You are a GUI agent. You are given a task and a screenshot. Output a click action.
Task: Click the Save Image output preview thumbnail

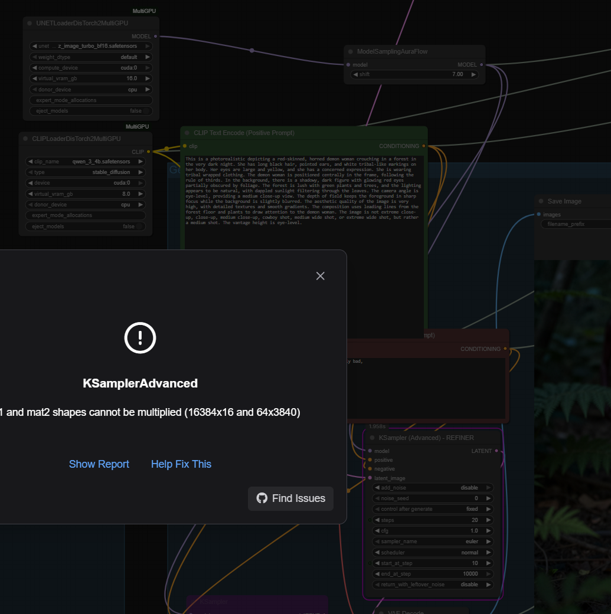point(573,436)
